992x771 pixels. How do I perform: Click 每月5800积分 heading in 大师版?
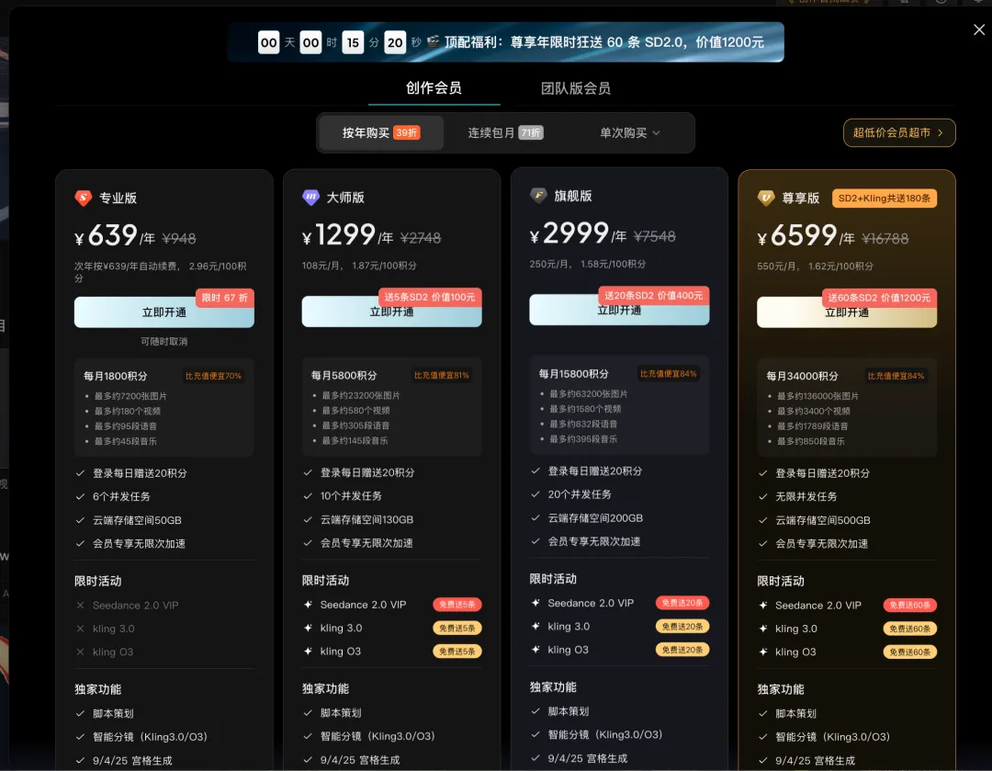point(344,375)
